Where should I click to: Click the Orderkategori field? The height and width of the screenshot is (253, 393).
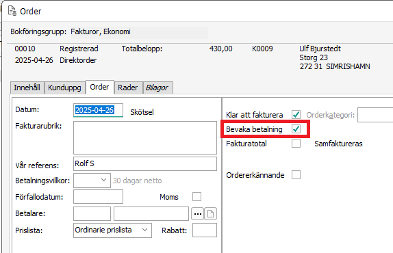pyautogui.click(x=375, y=115)
